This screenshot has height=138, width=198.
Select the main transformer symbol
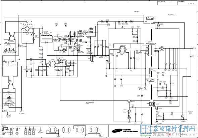point(152,50)
